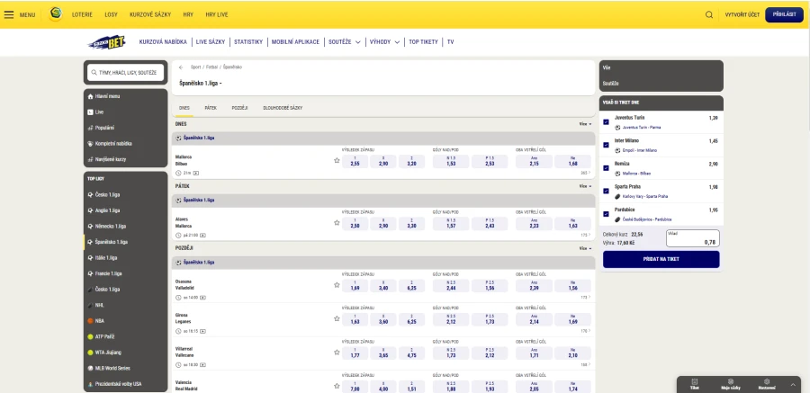Uncheck Sparta Praha ticket checkbox

point(606,191)
